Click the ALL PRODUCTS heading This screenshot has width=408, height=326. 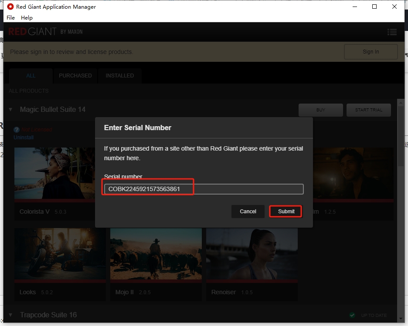(x=29, y=91)
